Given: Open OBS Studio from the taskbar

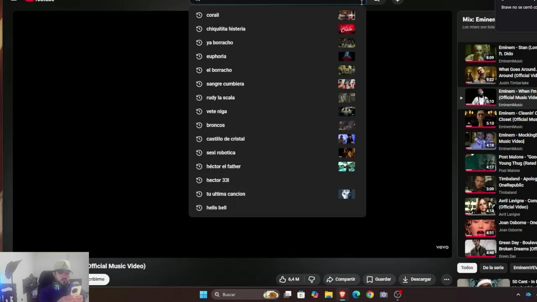Looking at the screenshot, I should pos(398,294).
